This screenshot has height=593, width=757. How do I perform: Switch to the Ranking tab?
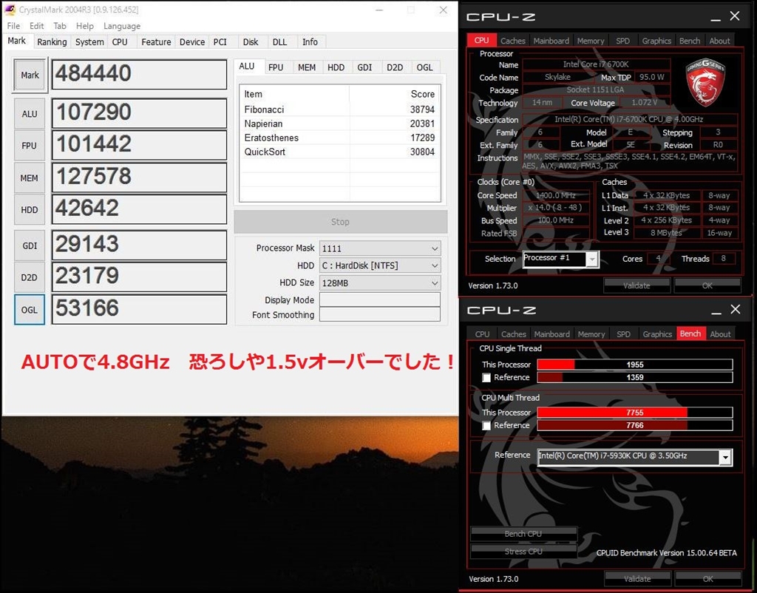pos(52,42)
